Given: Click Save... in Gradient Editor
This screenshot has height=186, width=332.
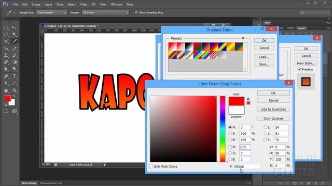Looking at the screenshot, I should [264, 64].
